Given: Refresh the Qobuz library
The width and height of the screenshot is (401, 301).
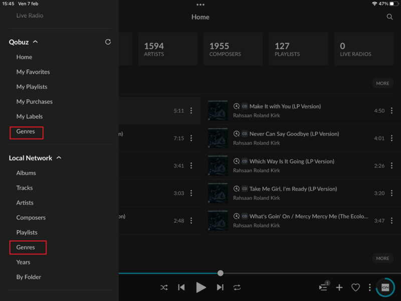Looking at the screenshot, I should [108, 42].
